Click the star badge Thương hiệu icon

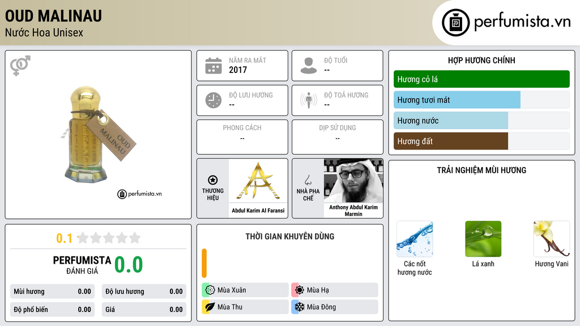coord(213,180)
